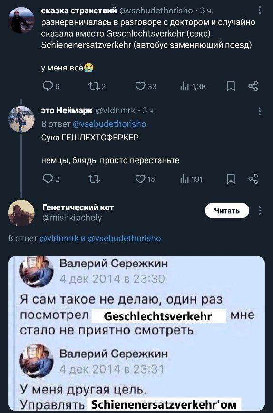View analytics showing 1,3K views

[193, 86]
